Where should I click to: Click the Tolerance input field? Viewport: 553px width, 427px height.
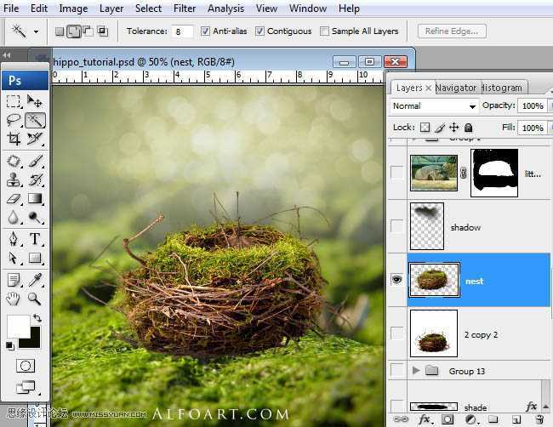pos(182,31)
